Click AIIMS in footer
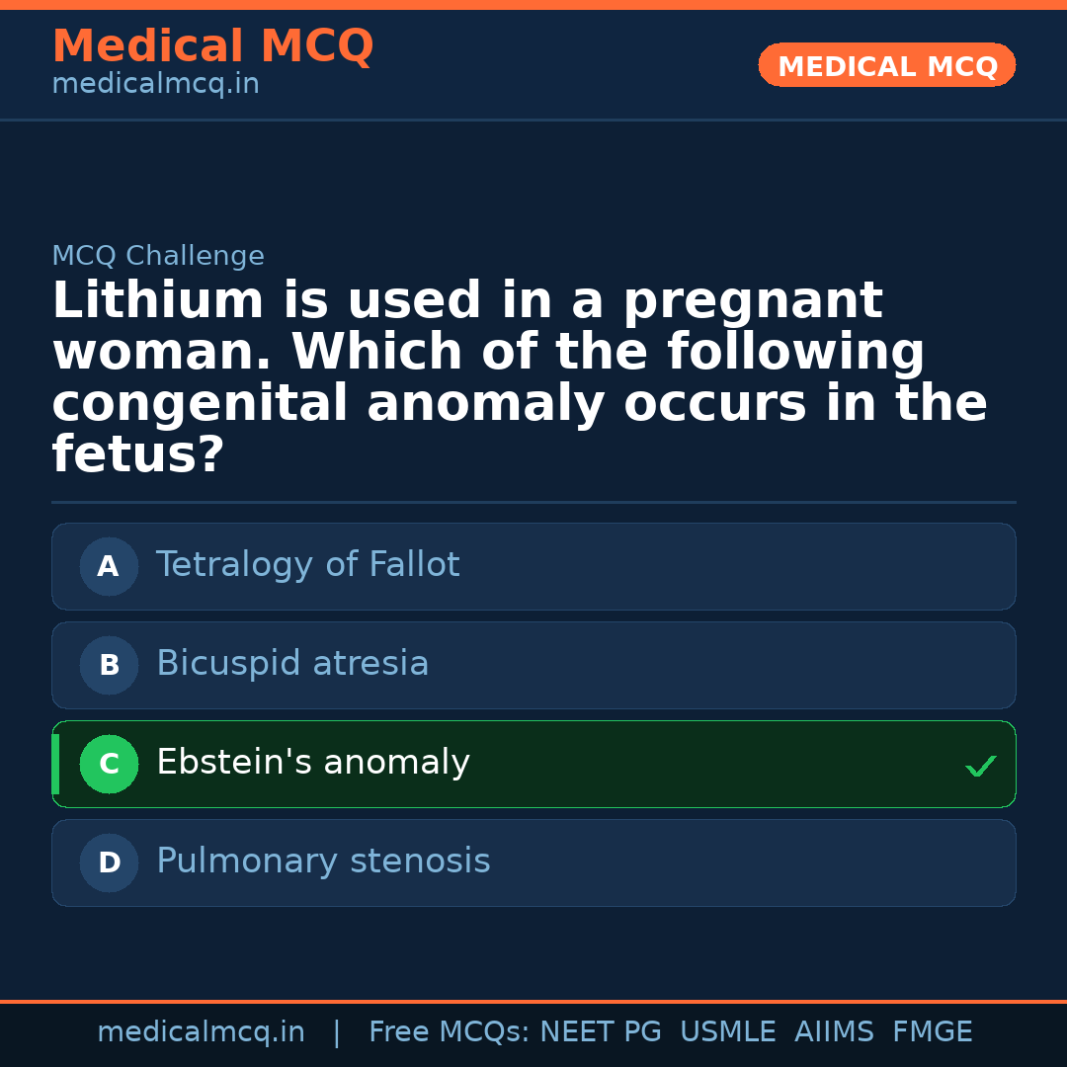 pyautogui.click(x=834, y=1032)
